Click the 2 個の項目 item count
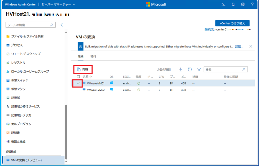The height and width of the screenshot is (166, 259). pos(164,69)
